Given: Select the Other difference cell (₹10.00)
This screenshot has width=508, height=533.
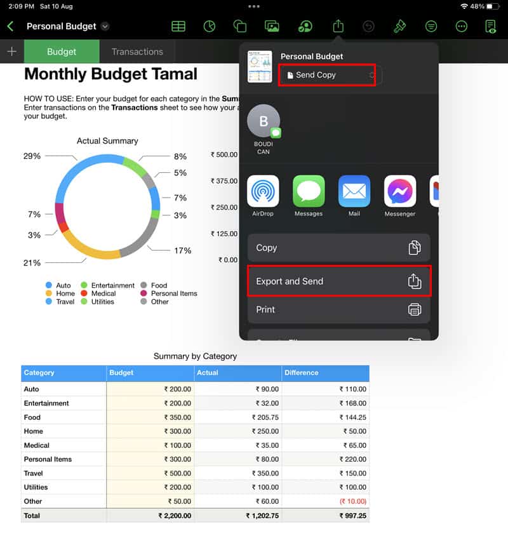Looking at the screenshot, I should click(x=326, y=501).
